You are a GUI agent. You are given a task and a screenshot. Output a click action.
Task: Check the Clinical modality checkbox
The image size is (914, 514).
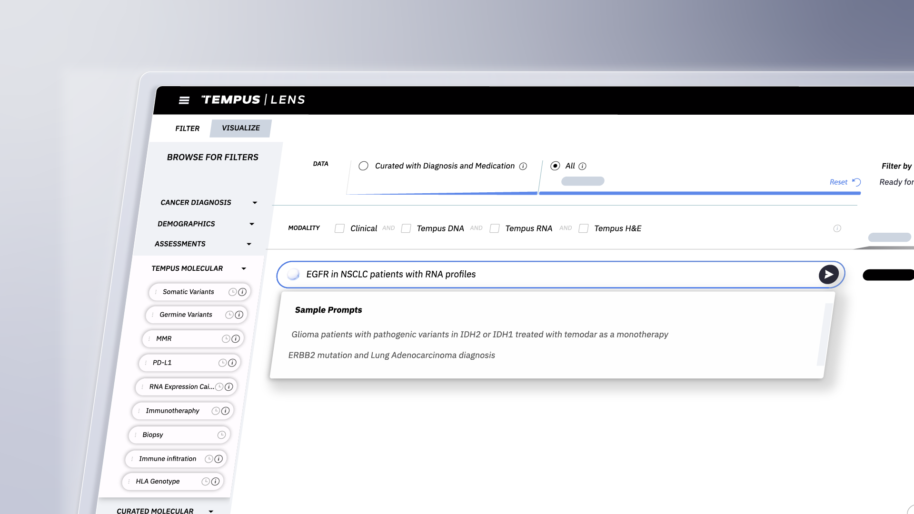339,228
